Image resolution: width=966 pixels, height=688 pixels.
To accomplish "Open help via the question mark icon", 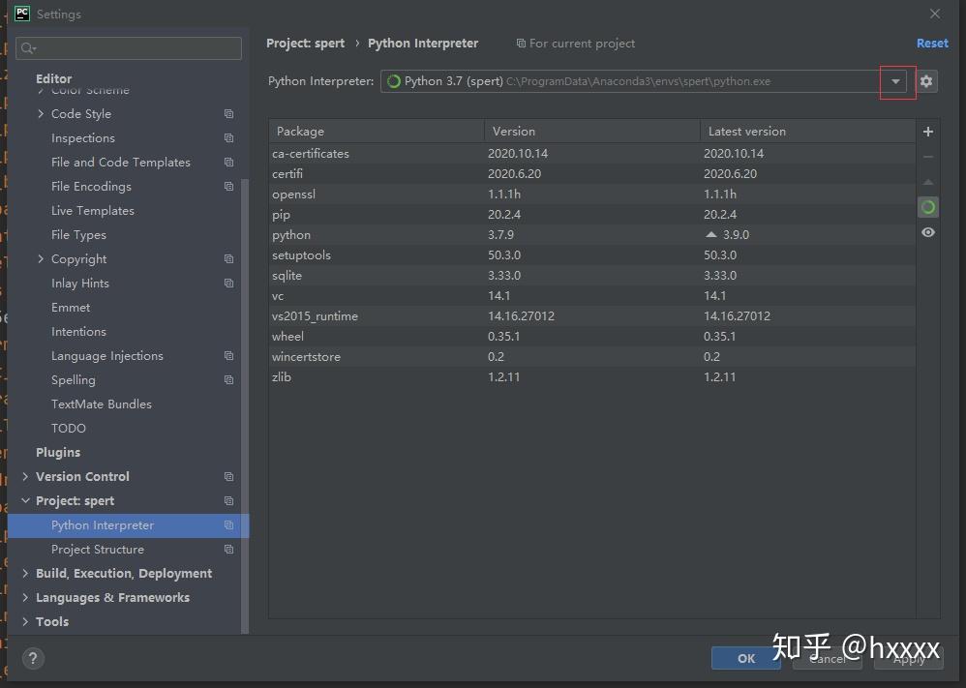I will (32, 658).
